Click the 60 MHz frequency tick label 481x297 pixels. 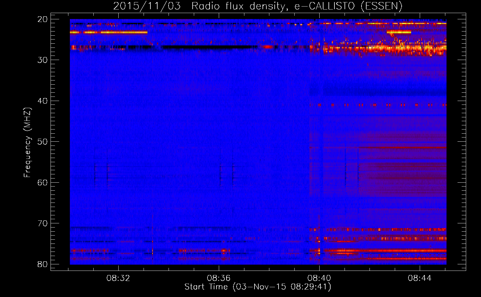[x=43, y=183]
